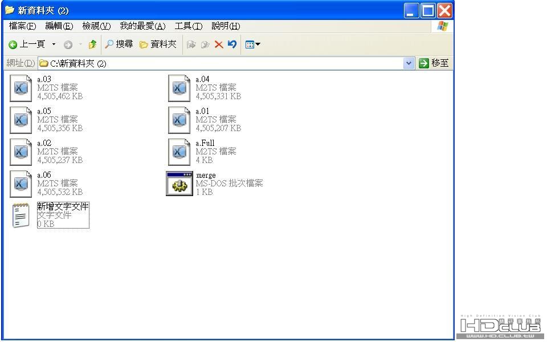Maximize the 新資料夾 (2) window
Screen dimensions: 547x342
click(428, 10)
